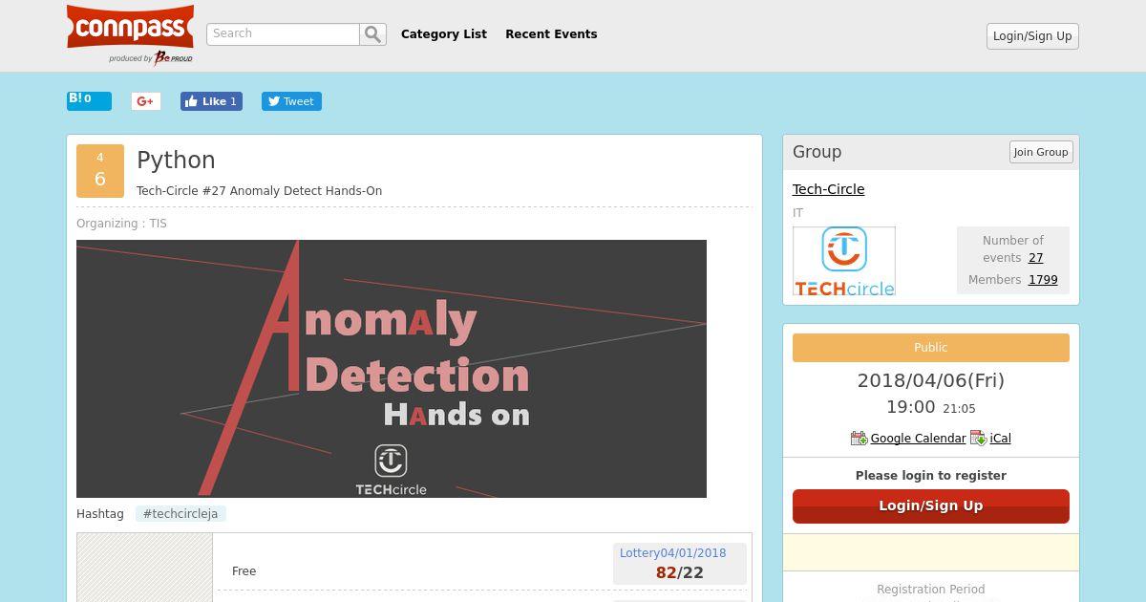This screenshot has width=1146, height=602.
Task: Add event via Google Calendar link
Action: (x=918, y=439)
